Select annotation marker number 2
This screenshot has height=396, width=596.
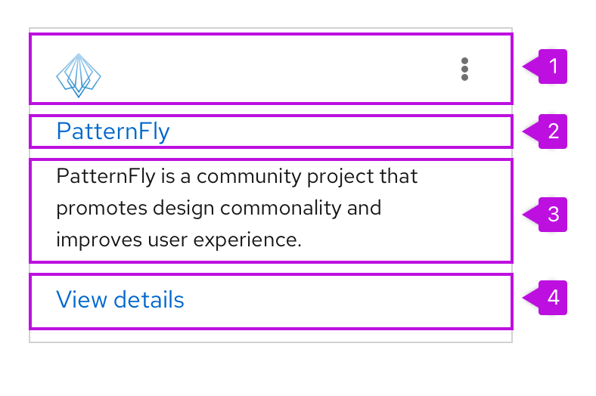pos(553,131)
